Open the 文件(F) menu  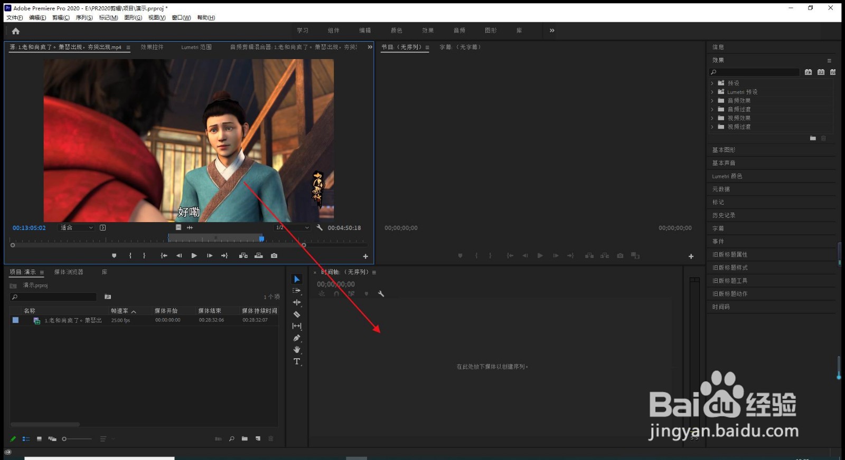point(14,17)
